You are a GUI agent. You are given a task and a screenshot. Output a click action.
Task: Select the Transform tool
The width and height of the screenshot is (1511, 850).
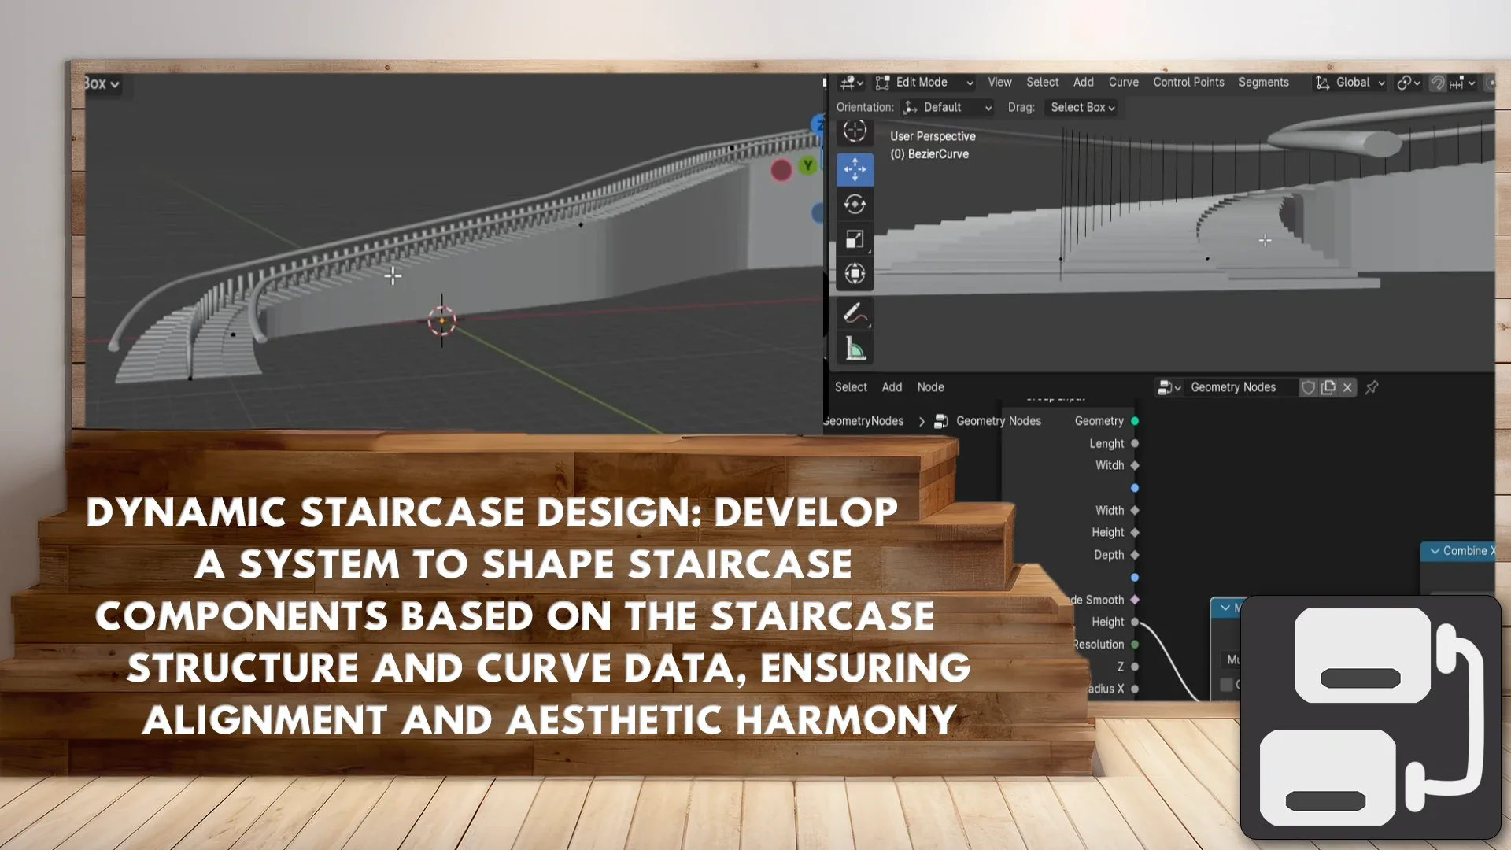[x=855, y=274]
